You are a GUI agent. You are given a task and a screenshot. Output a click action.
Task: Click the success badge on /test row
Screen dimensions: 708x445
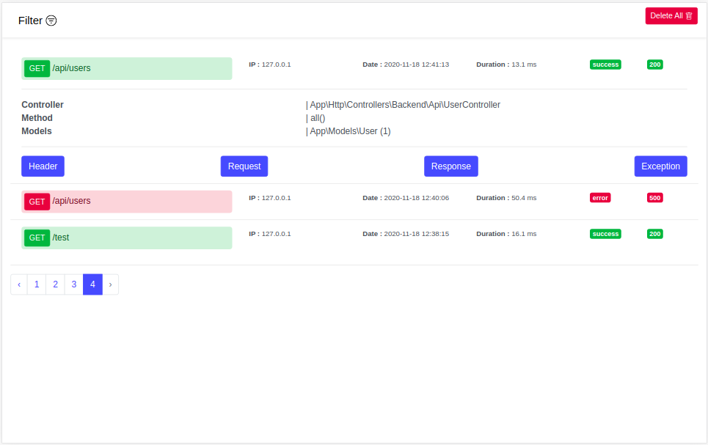pyautogui.click(x=605, y=234)
